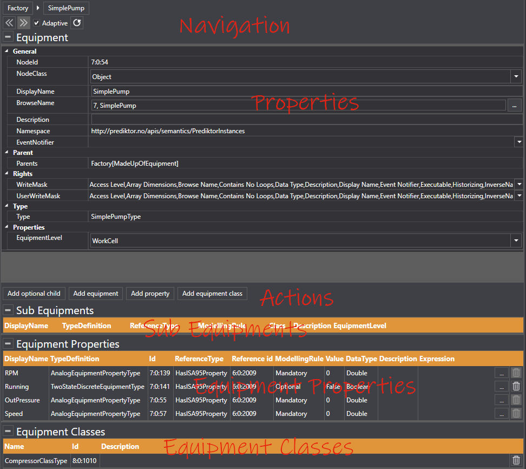Open the EquipmentLevel WorkCell dropdown
This screenshot has width=526, height=469.
(x=516, y=240)
